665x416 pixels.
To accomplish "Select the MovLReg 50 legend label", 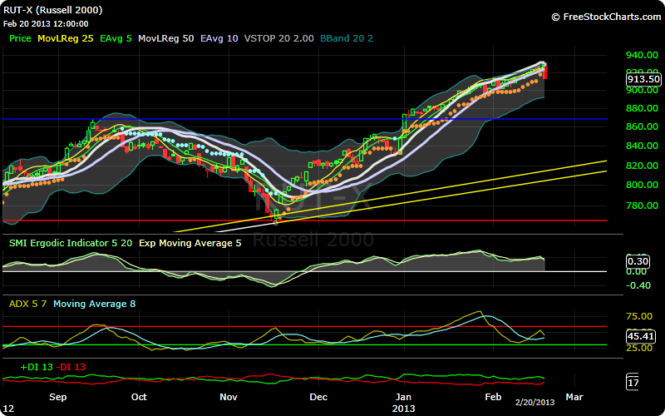I will tap(165, 38).
